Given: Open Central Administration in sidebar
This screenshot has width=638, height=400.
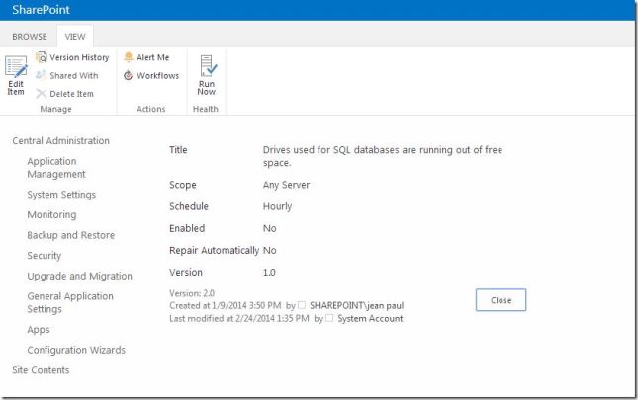Looking at the screenshot, I should [60, 141].
